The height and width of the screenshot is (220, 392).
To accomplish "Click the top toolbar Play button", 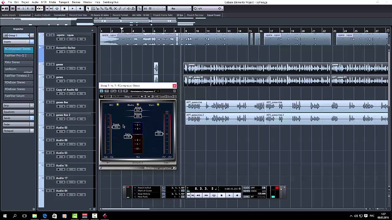I will (73, 9).
